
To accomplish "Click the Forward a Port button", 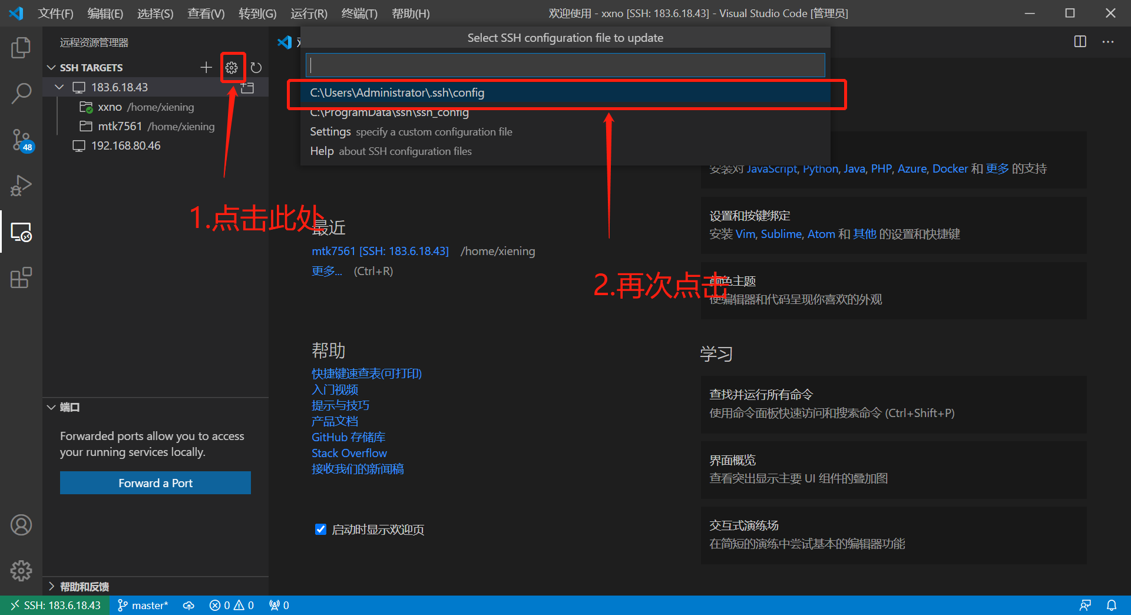I will click(156, 483).
